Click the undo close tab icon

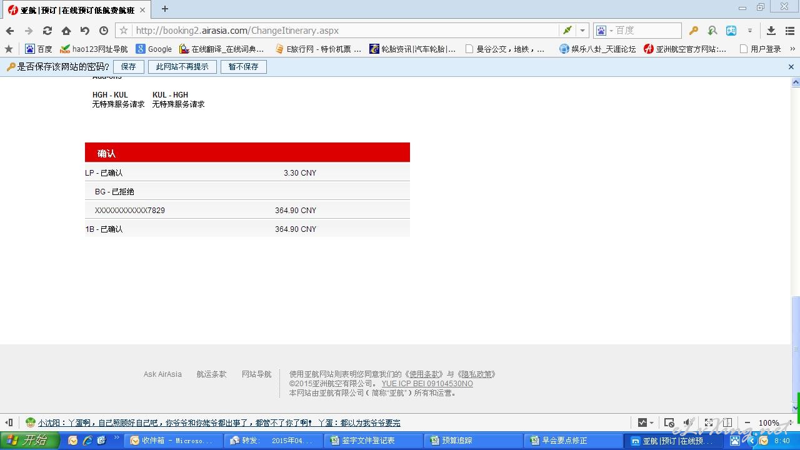pyautogui.click(x=85, y=31)
